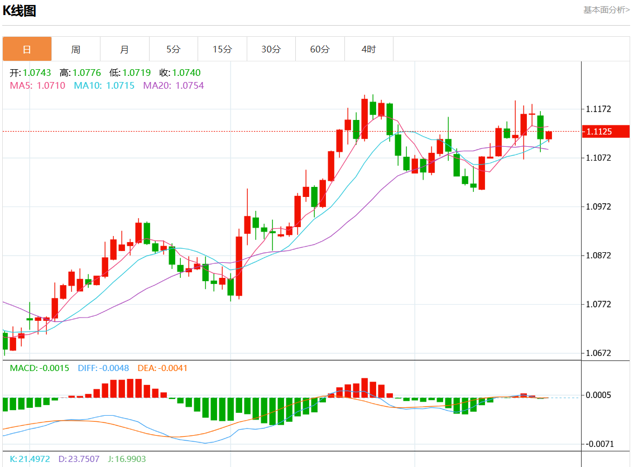Choose the 60分 timeframe tab
This screenshot has width=643, height=467.
[320, 49]
